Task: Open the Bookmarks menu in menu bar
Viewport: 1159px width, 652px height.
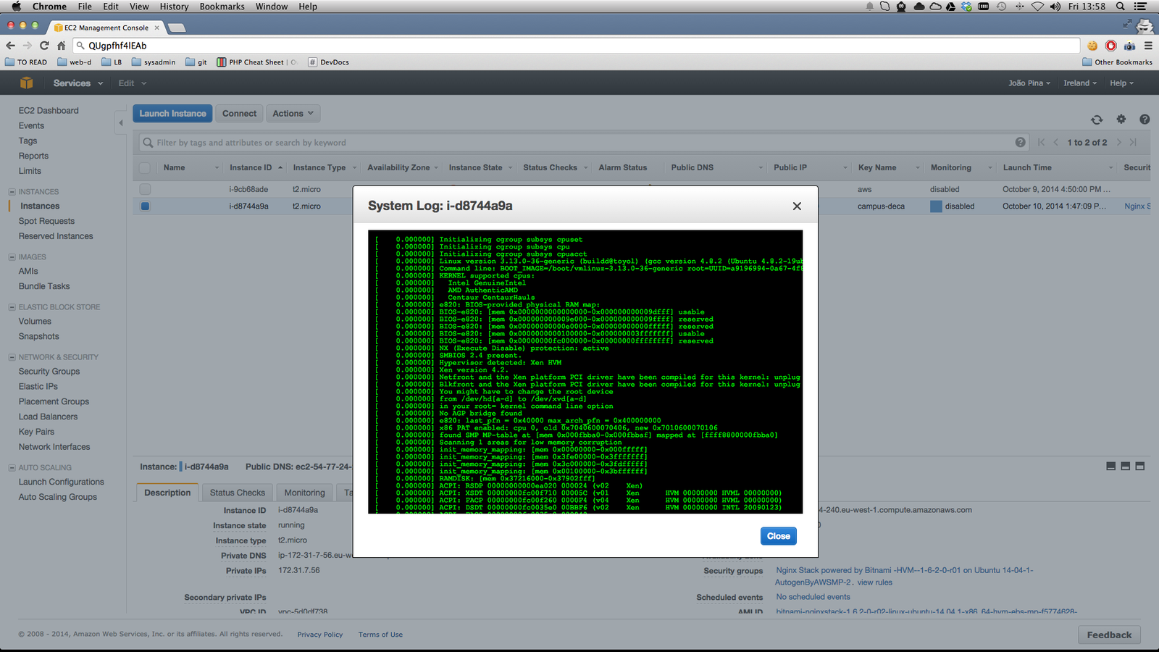Action: 222,7
